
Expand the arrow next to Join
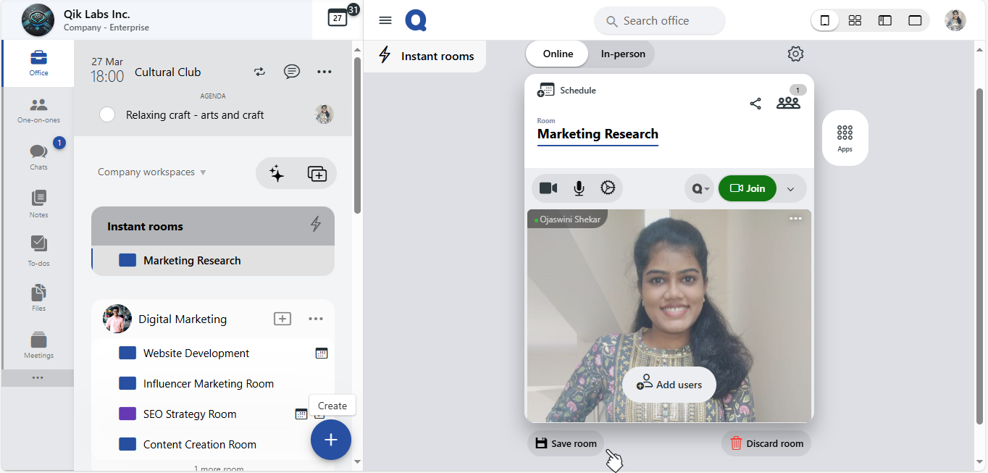(790, 189)
